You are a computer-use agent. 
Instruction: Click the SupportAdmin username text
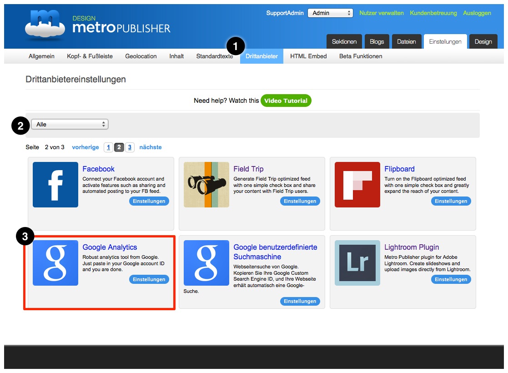pos(285,13)
